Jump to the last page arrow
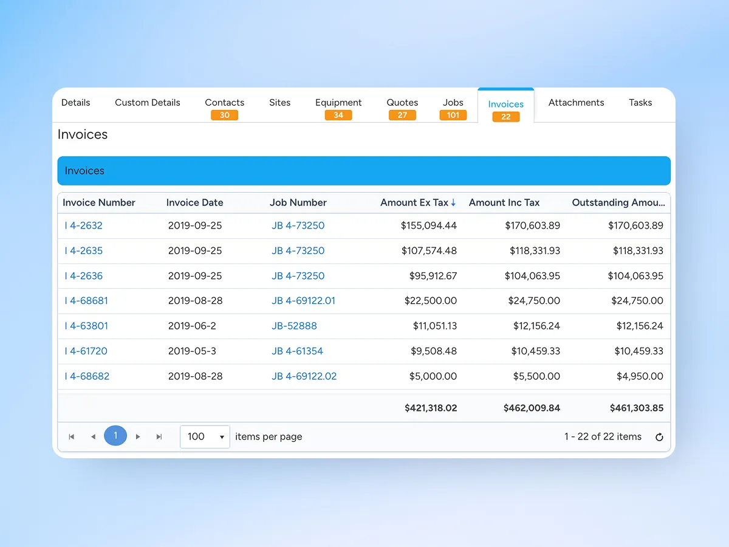Viewport: 729px width, 547px height. pyautogui.click(x=159, y=436)
